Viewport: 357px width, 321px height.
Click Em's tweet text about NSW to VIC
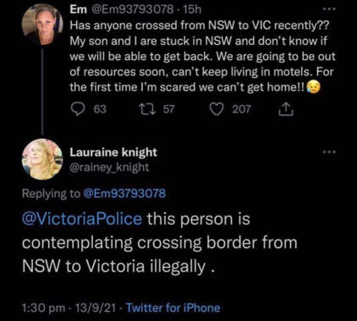pos(202,56)
